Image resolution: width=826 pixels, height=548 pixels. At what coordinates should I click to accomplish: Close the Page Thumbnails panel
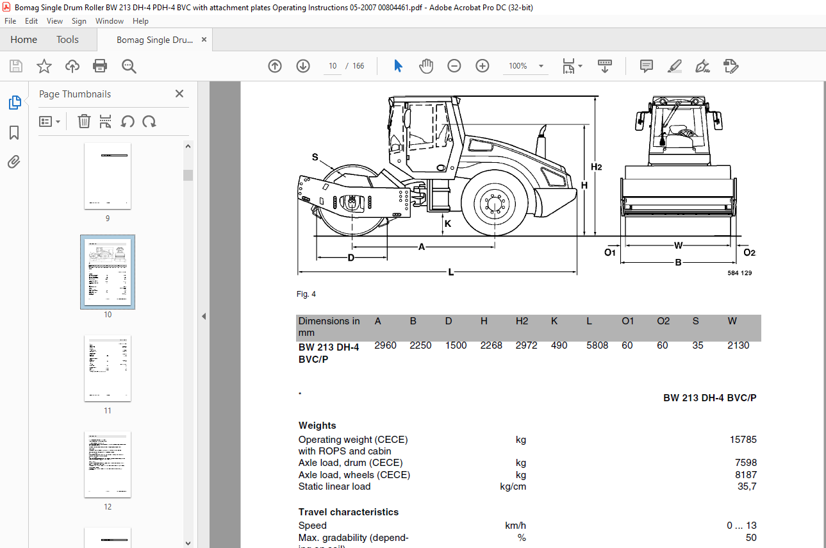point(179,94)
